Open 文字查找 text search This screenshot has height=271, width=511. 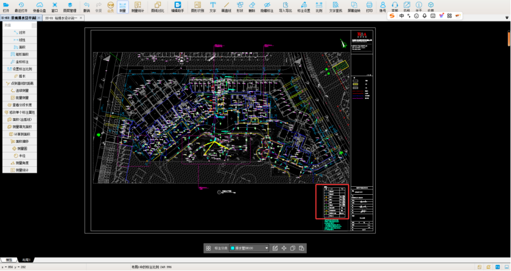(336, 6)
